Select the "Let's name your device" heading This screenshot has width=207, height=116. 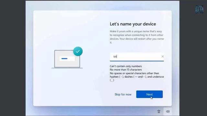click(133, 24)
